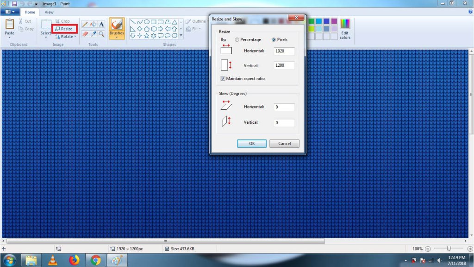
Task: Click the Skew Vertical degrees field
Action: point(284,122)
